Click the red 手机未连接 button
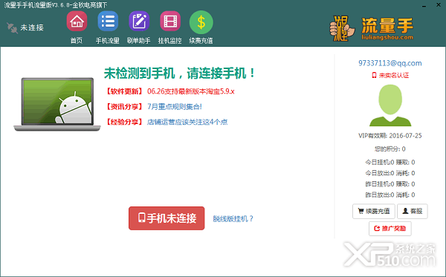Viewport: 446px width, 277px height. coord(167,218)
